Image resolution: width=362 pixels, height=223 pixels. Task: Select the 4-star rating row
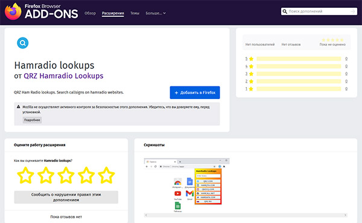296,66
